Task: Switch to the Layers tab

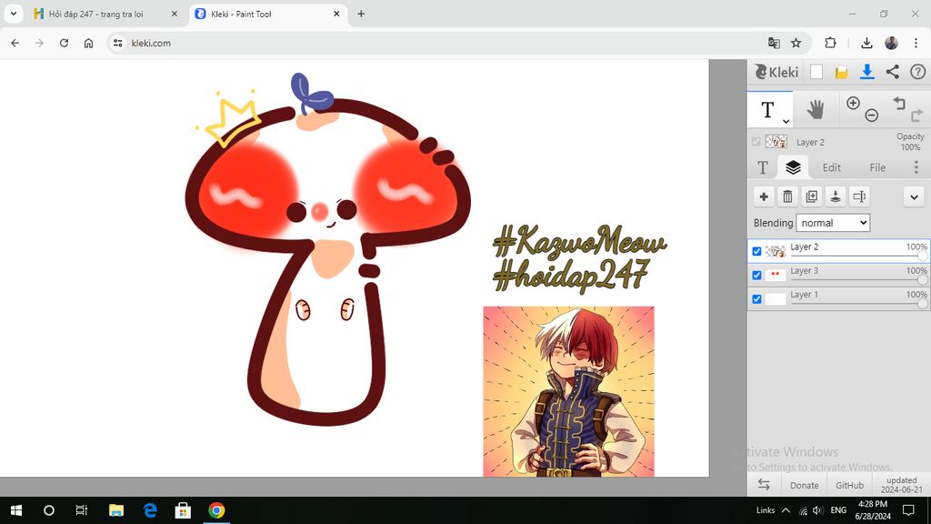Action: [x=793, y=167]
